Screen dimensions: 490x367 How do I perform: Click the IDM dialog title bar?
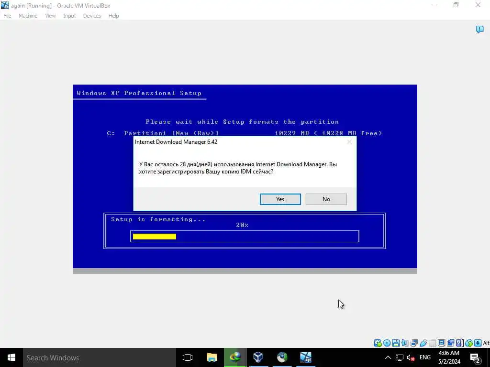239,142
